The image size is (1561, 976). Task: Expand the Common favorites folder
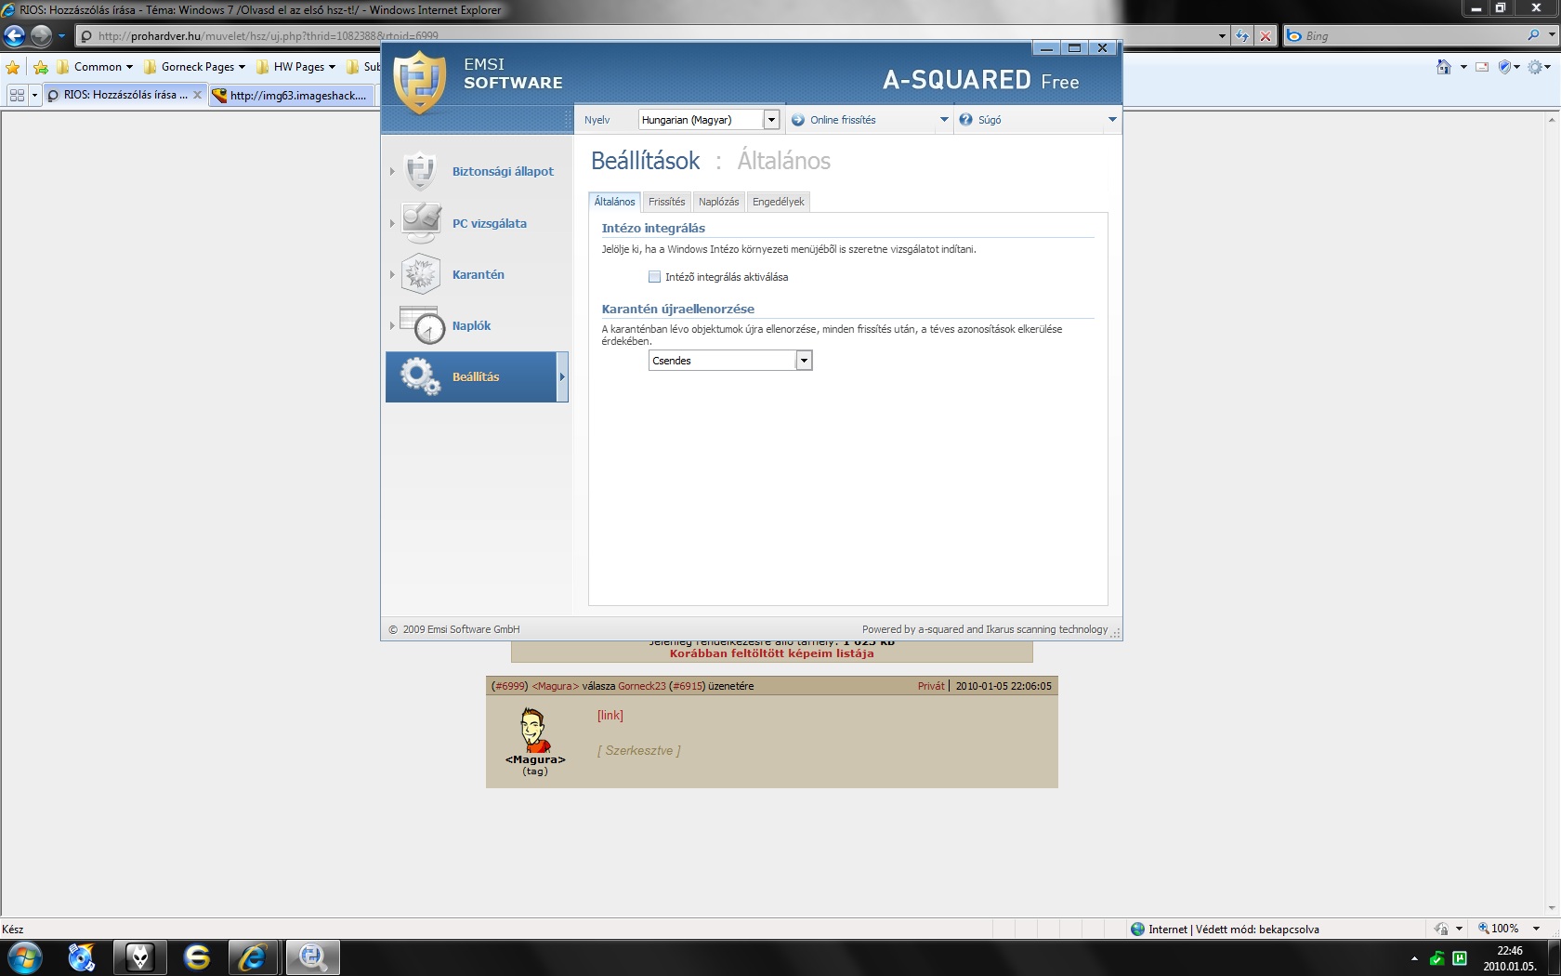[x=95, y=67]
